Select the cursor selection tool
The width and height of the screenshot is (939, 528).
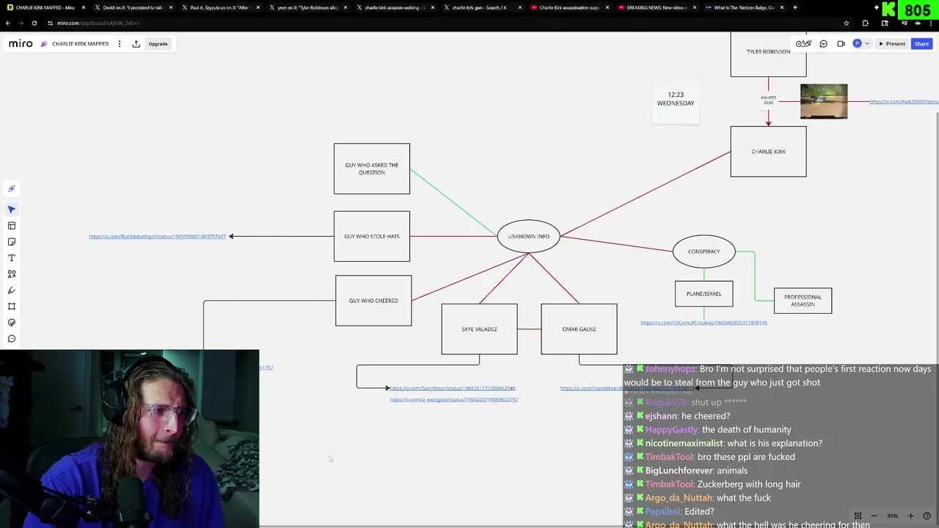pyautogui.click(x=12, y=210)
